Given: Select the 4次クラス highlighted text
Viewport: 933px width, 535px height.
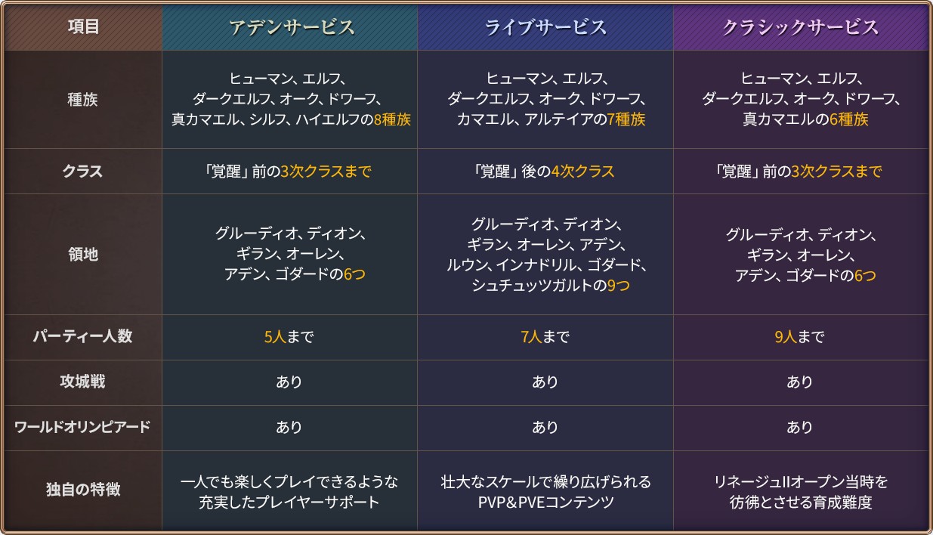Looking at the screenshot, I should [x=582, y=172].
